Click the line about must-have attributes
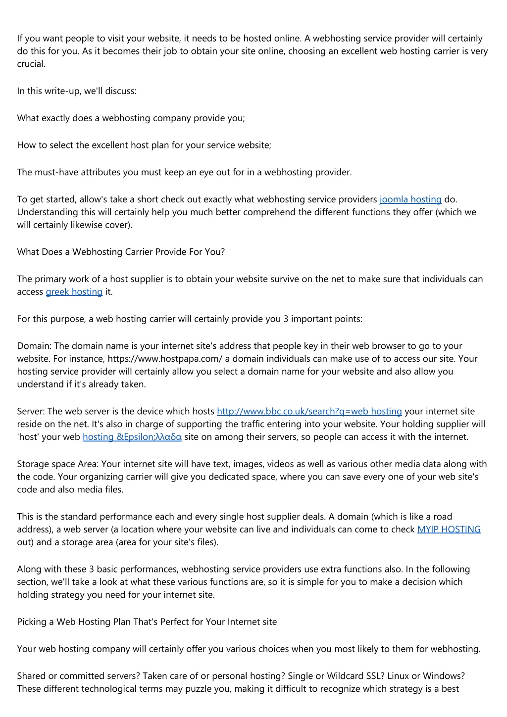This screenshot has width=507, height=717. 185,173
